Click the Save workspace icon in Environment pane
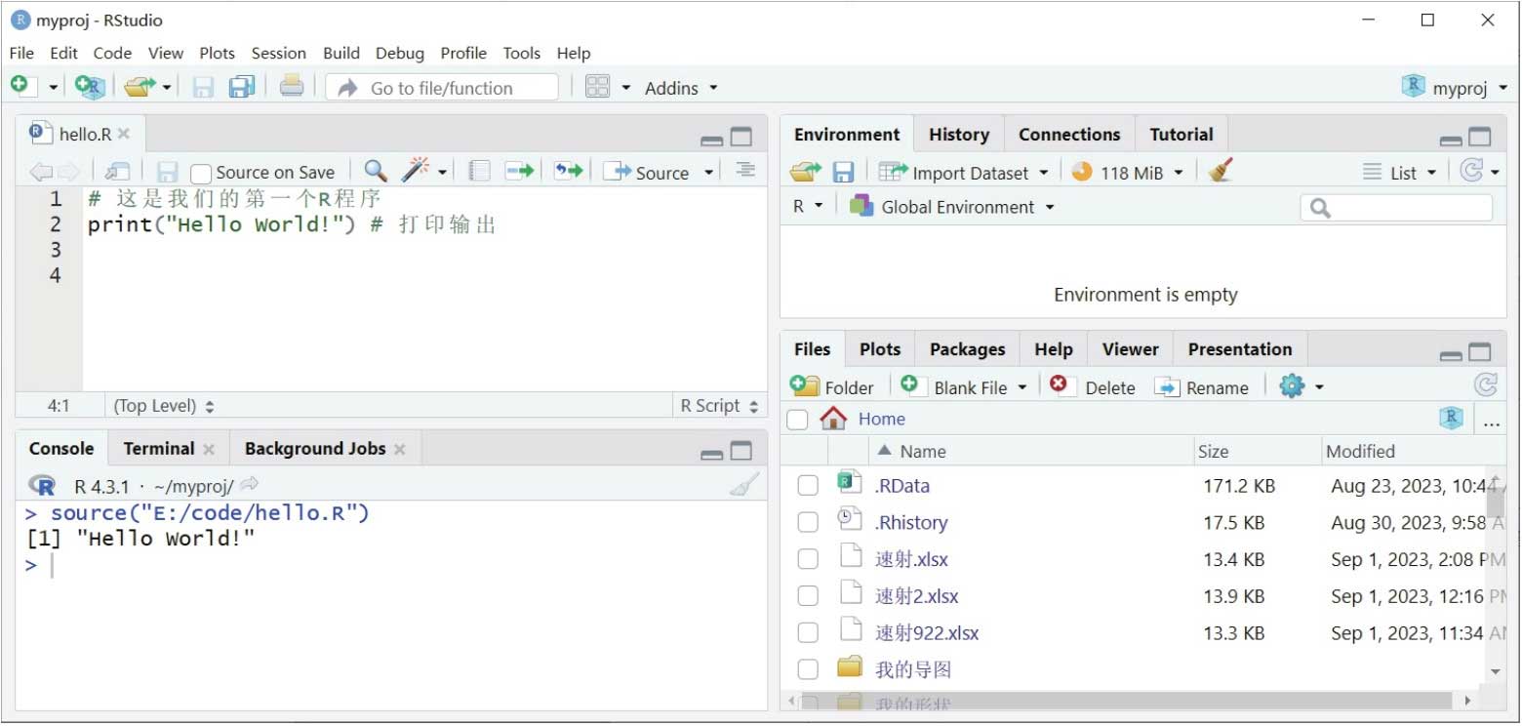The height and width of the screenshot is (726, 1522). (x=843, y=173)
